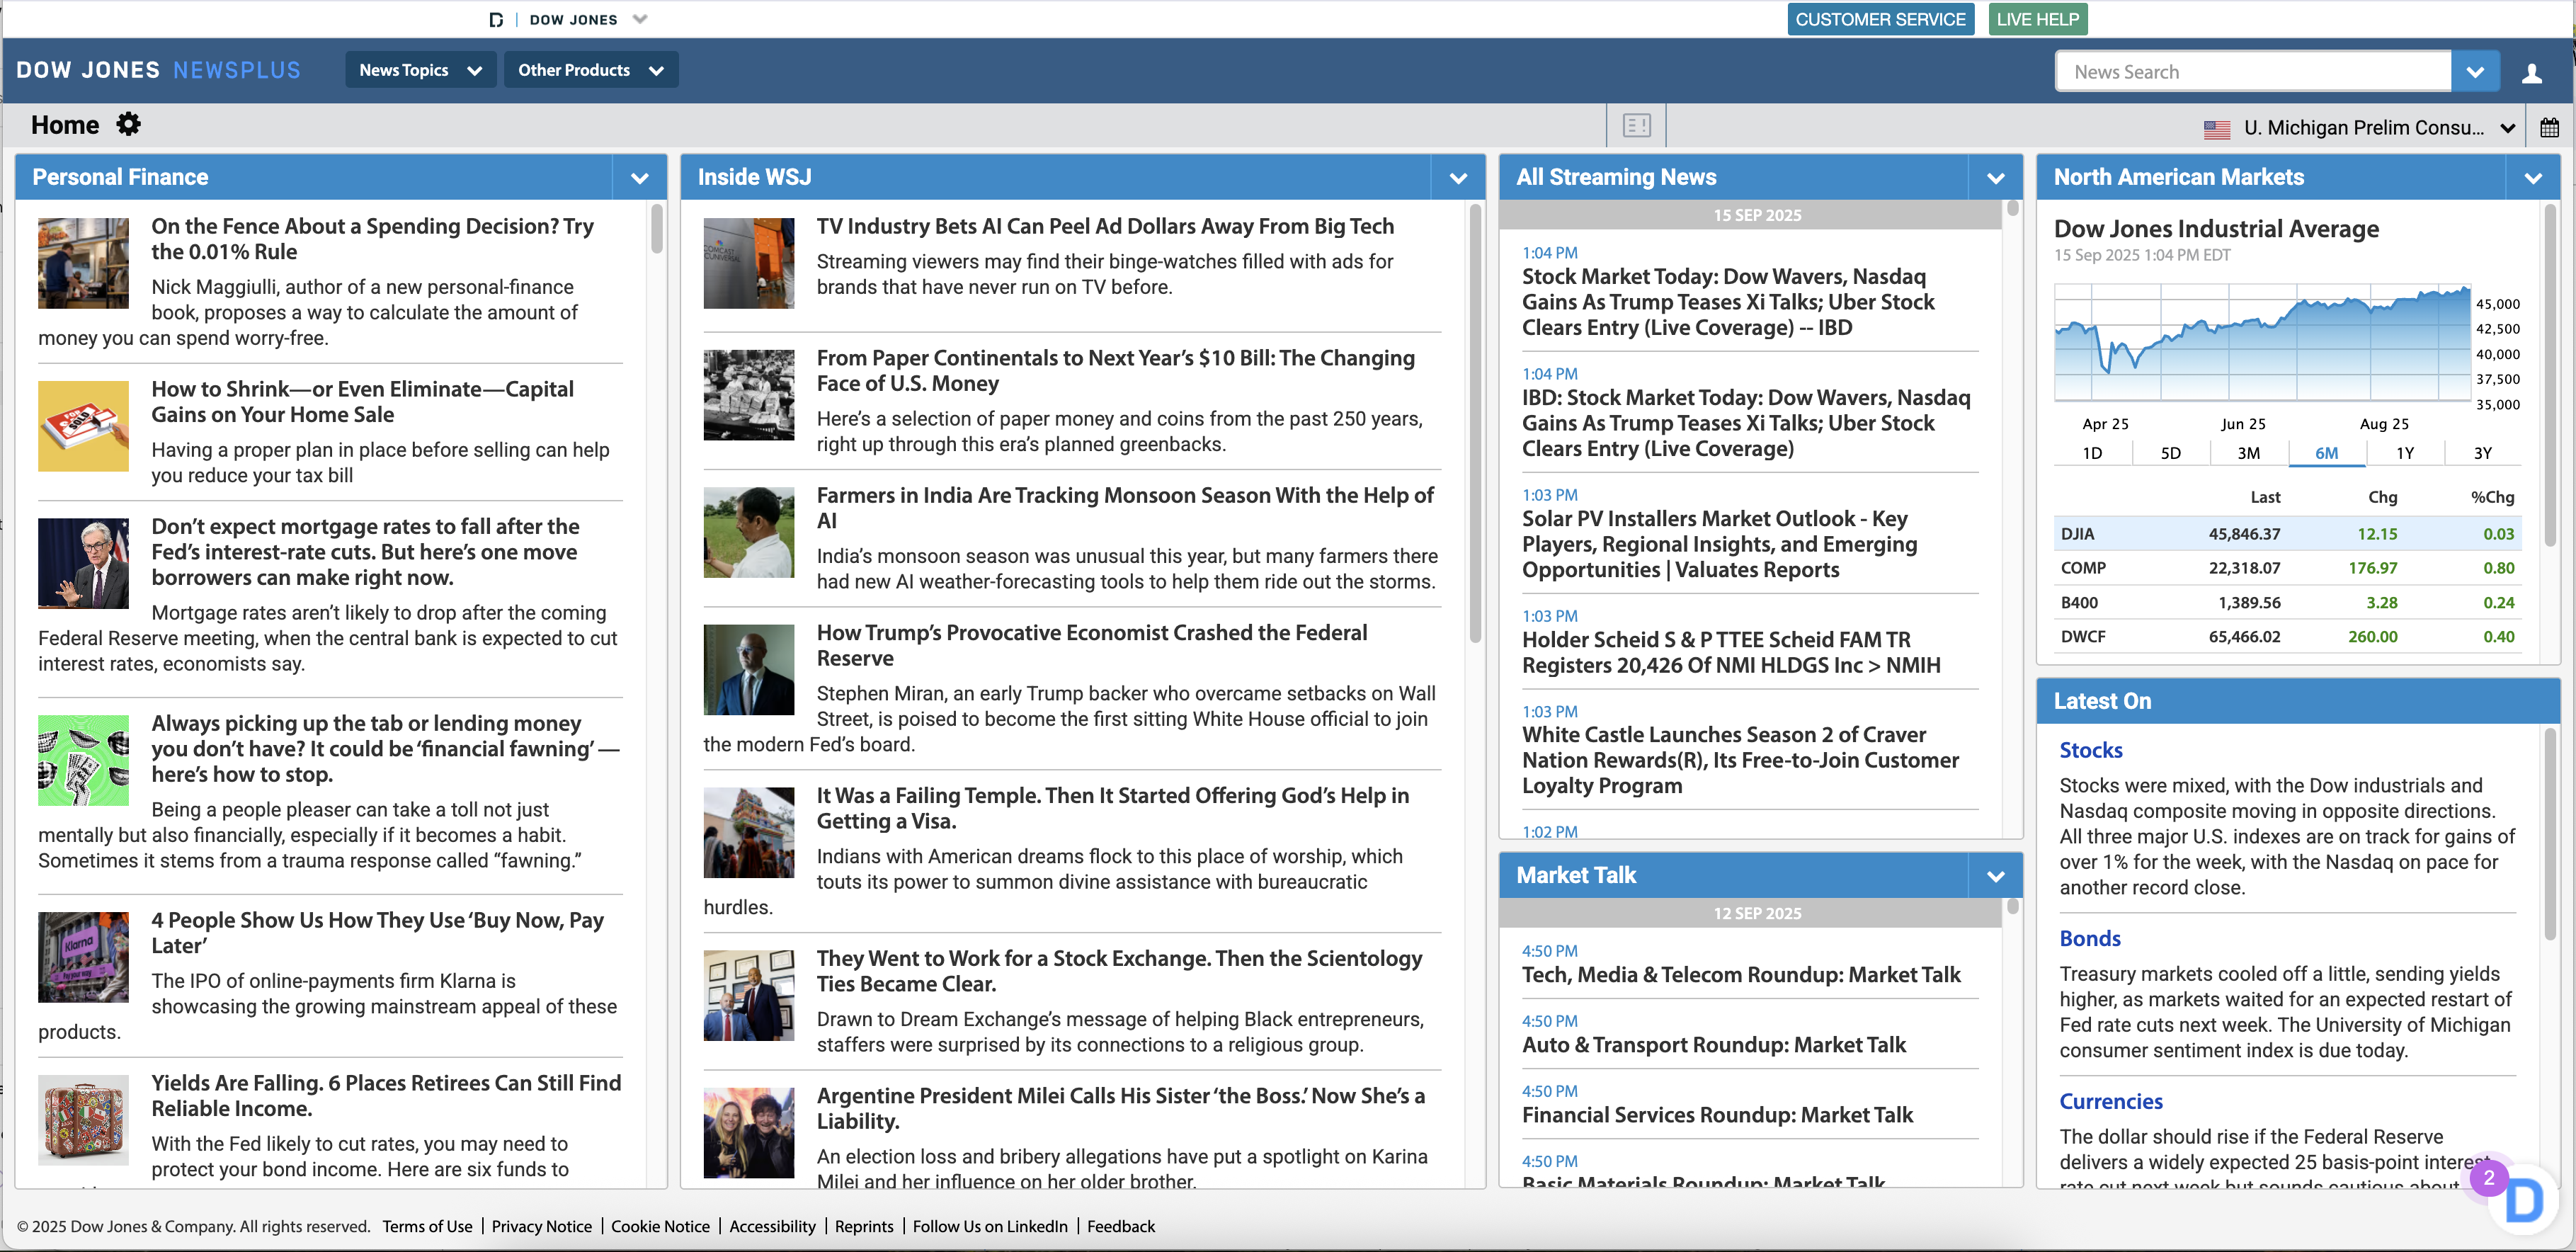Image resolution: width=2576 pixels, height=1252 pixels.
Task: Select the 1Y chart range tab
Action: click(2404, 453)
